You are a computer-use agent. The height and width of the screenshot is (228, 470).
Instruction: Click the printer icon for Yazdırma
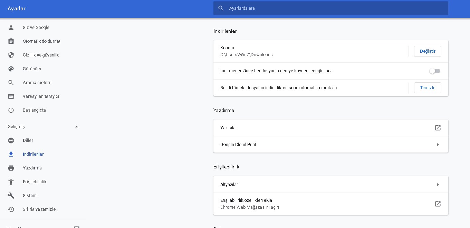[11, 168]
